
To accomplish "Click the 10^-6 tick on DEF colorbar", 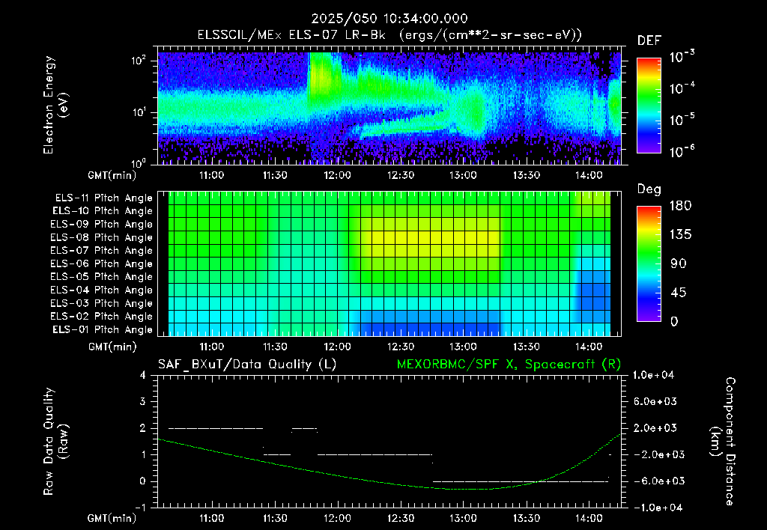I will coord(682,150).
